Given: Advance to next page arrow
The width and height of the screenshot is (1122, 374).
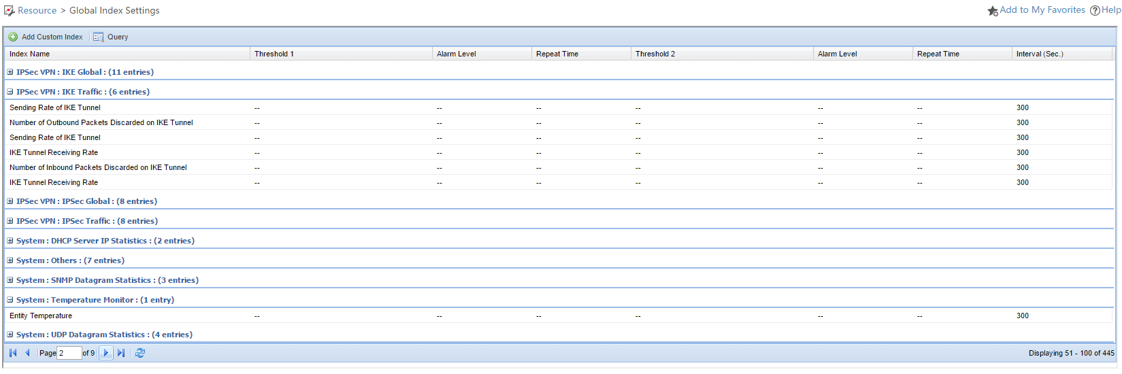Looking at the screenshot, I should (x=106, y=353).
